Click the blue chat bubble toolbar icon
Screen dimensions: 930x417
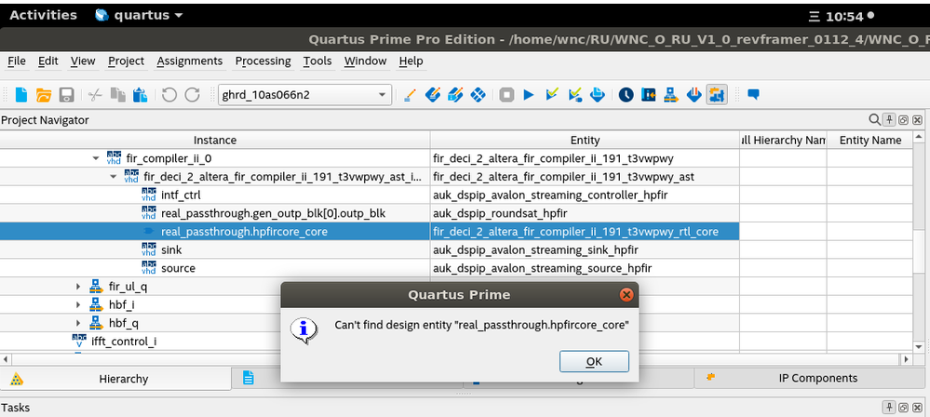click(x=753, y=94)
